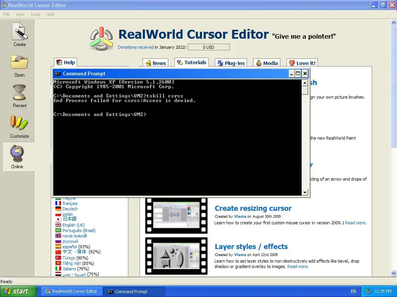Image resolution: width=397 pixels, height=297 pixels.
Task: Choose polski language
Action: coord(67,214)
